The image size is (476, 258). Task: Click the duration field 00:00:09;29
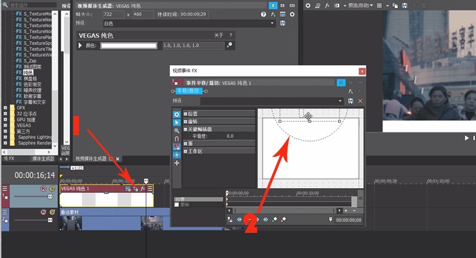[194, 14]
